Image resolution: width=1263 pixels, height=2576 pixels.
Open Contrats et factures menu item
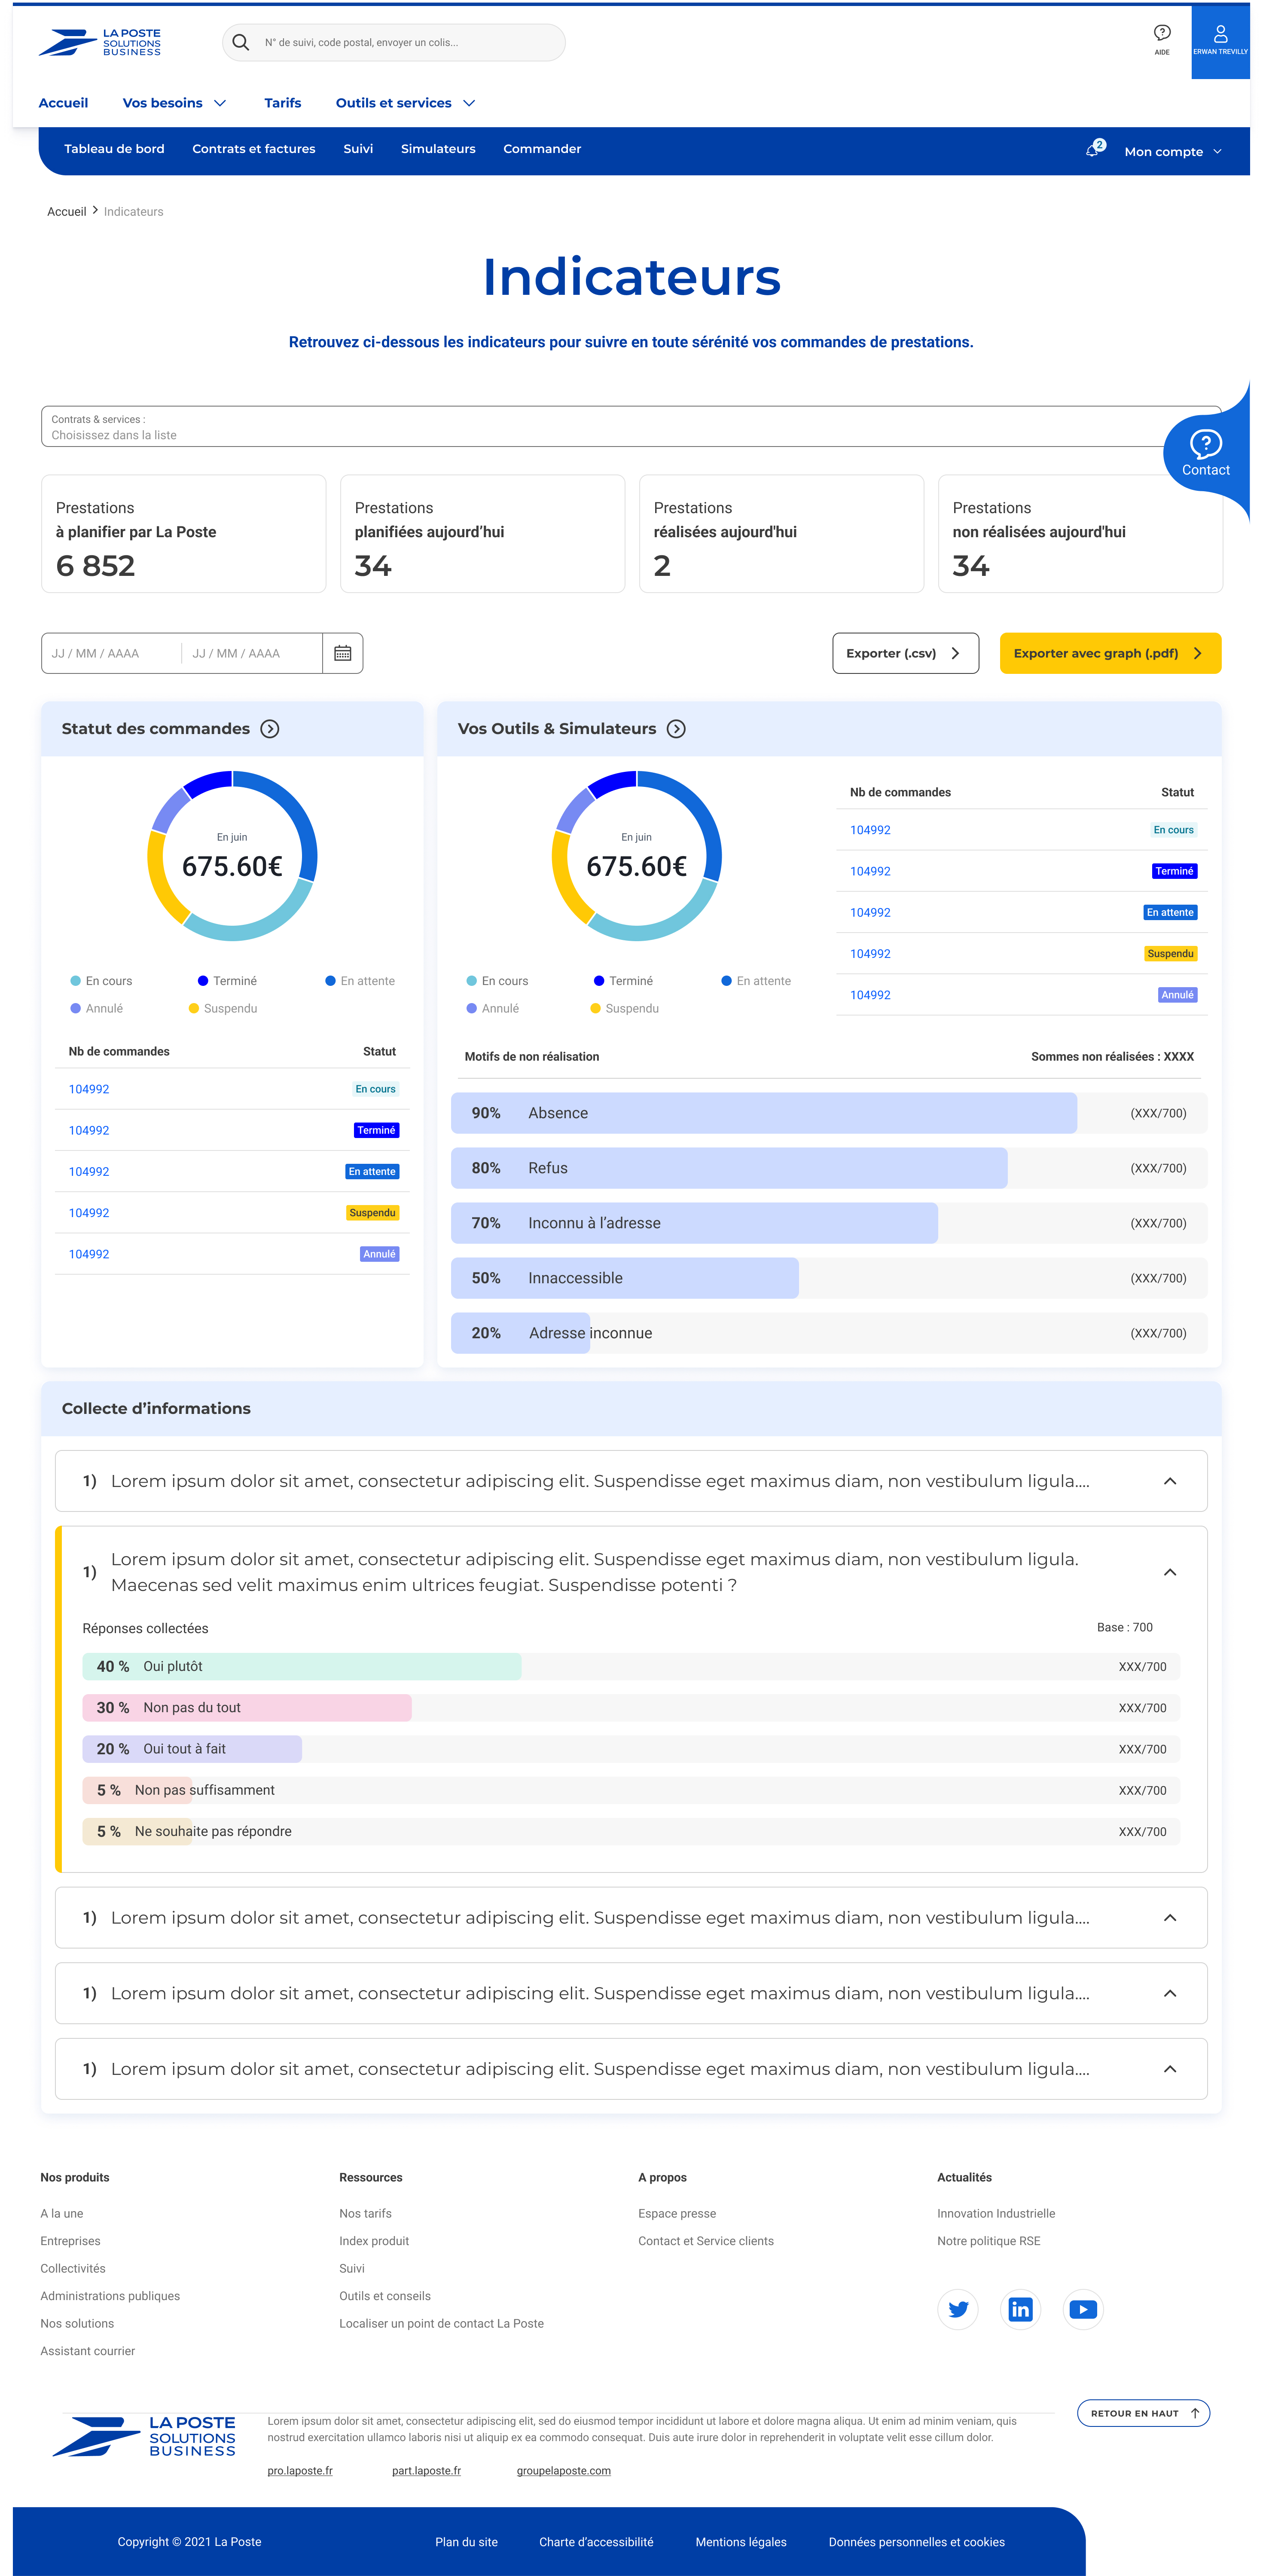coord(254,149)
